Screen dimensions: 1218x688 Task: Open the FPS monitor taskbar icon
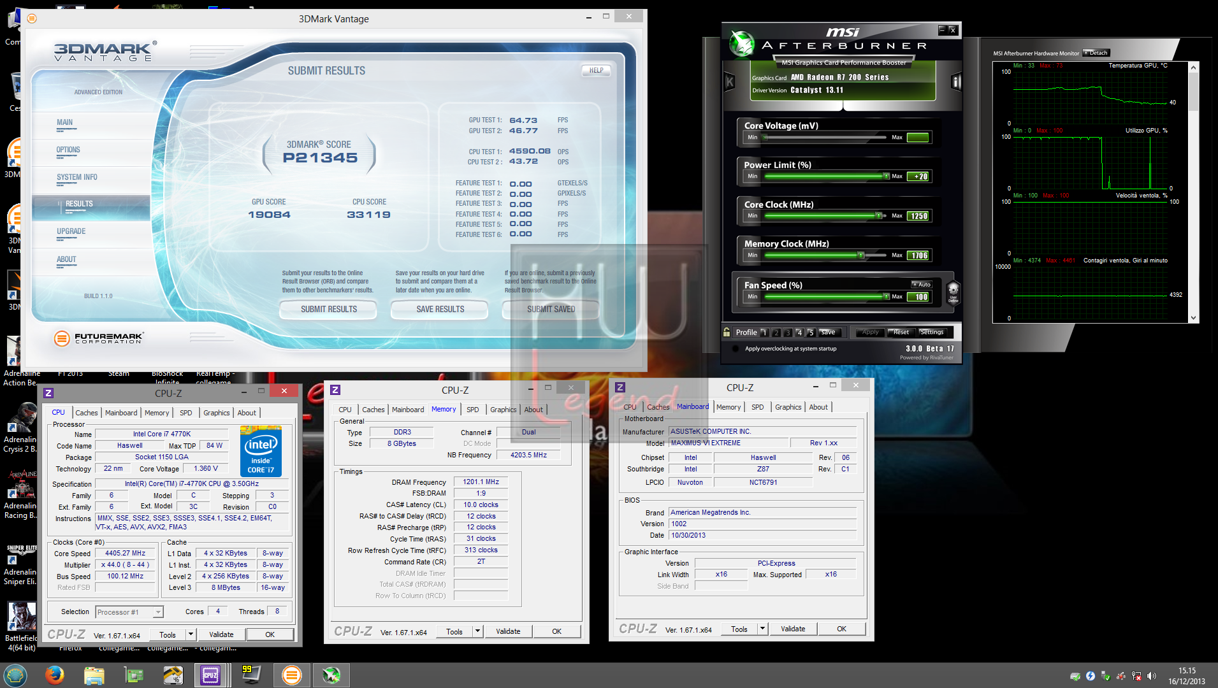pyautogui.click(x=251, y=674)
